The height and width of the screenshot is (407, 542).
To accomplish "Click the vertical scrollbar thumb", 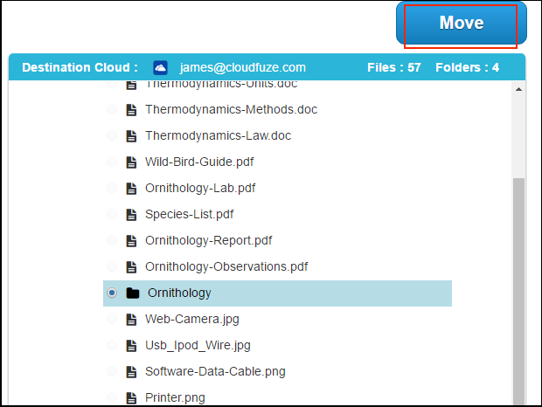I will (x=518, y=288).
